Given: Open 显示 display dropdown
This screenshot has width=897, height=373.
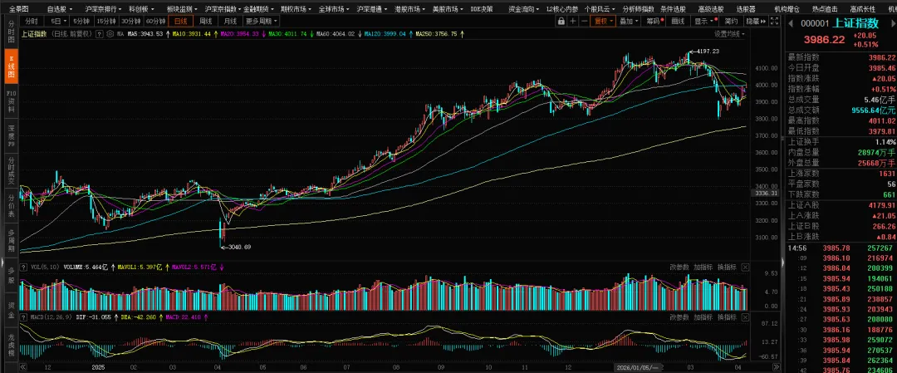Looking at the screenshot, I should (x=703, y=21).
